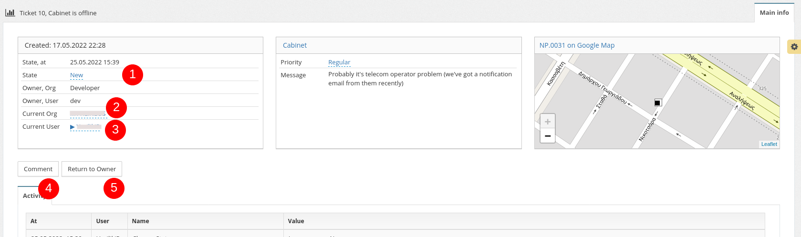
Task: Click the Name column header in activity table
Action: pyautogui.click(x=141, y=221)
